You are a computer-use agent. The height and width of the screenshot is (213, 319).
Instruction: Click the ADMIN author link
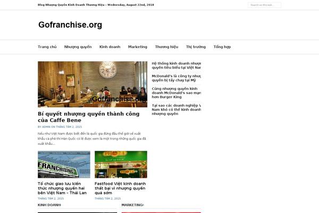46,127
